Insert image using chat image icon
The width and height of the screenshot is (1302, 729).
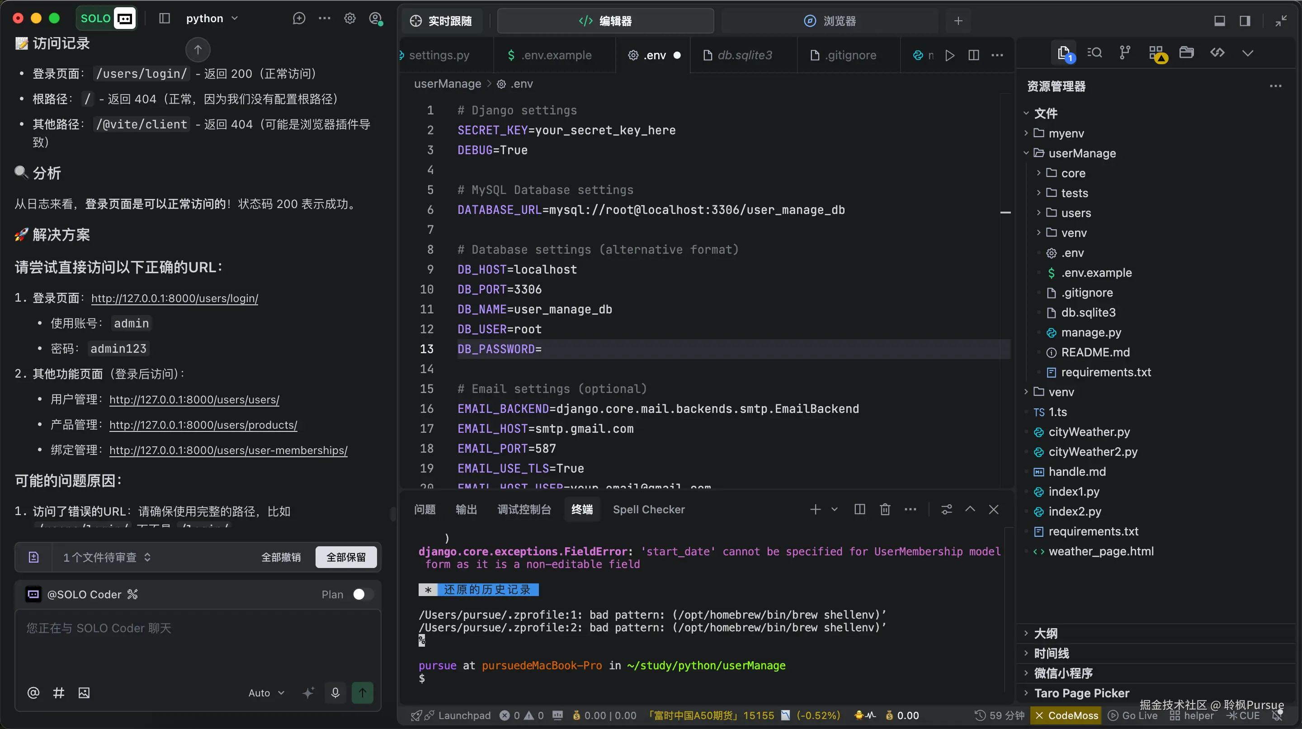click(84, 693)
